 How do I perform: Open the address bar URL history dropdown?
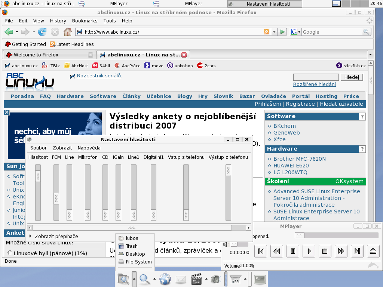274,32
